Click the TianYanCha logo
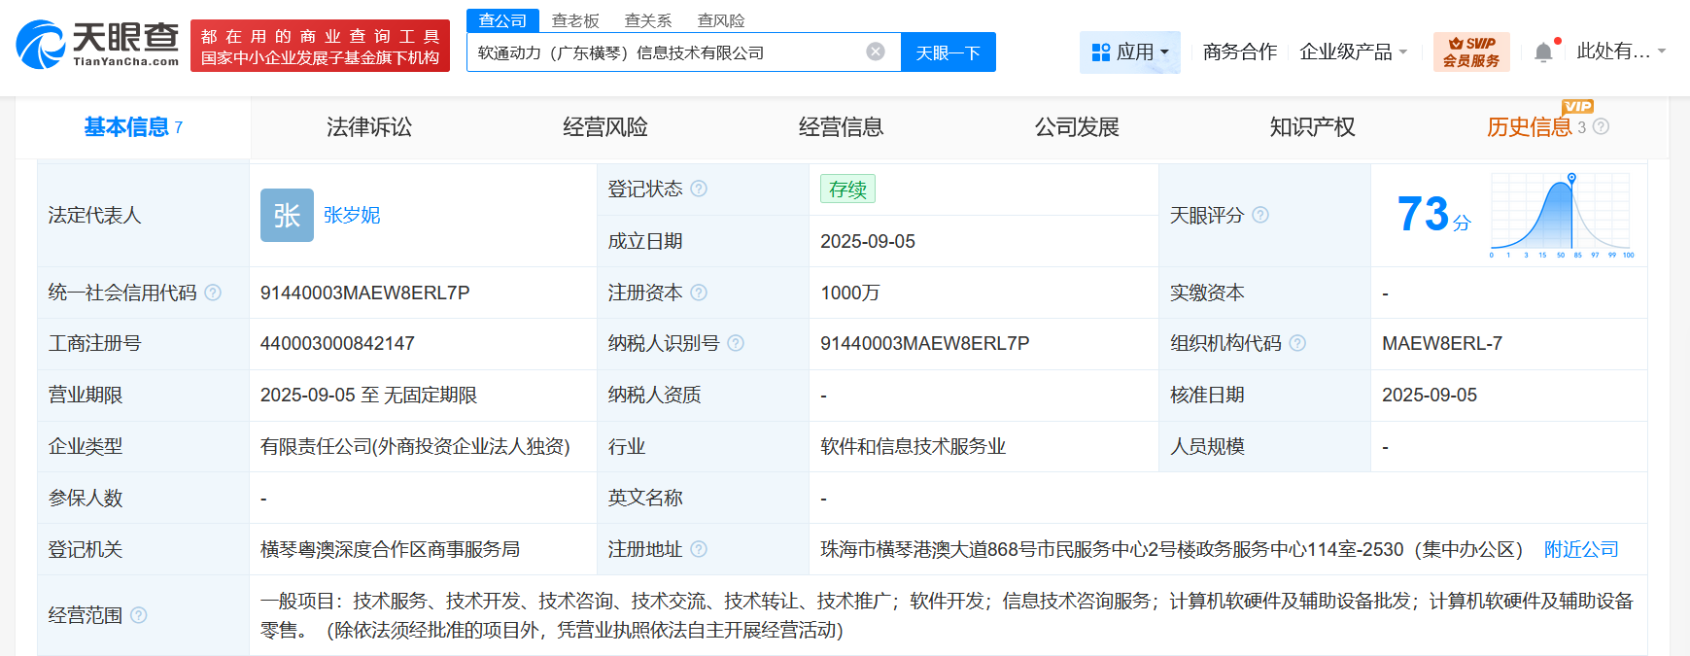 [x=97, y=45]
